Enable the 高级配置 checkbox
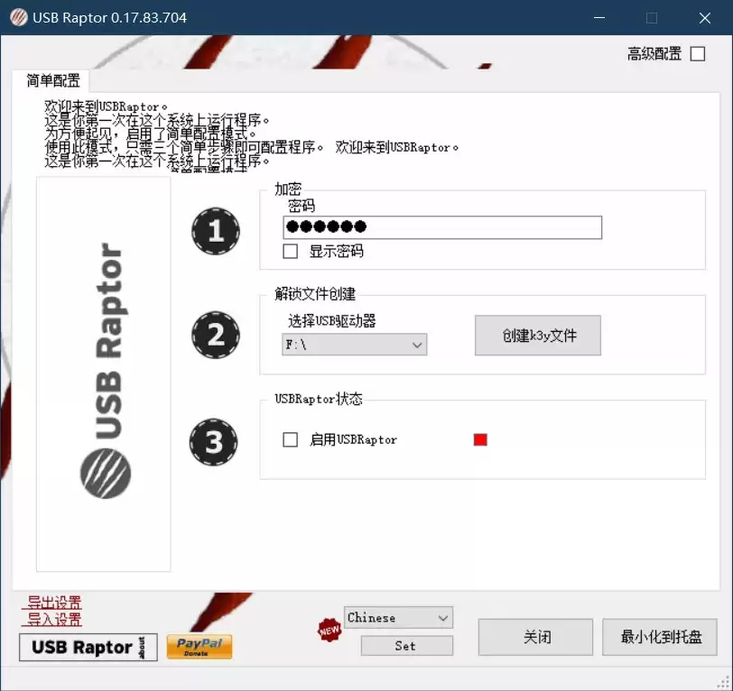The height and width of the screenshot is (691, 733). (698, 54)
